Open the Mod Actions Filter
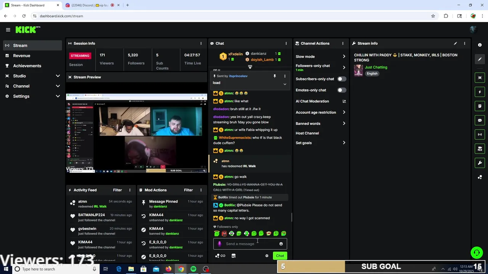The width and height of the screenshot is (488, 274). 188,190
